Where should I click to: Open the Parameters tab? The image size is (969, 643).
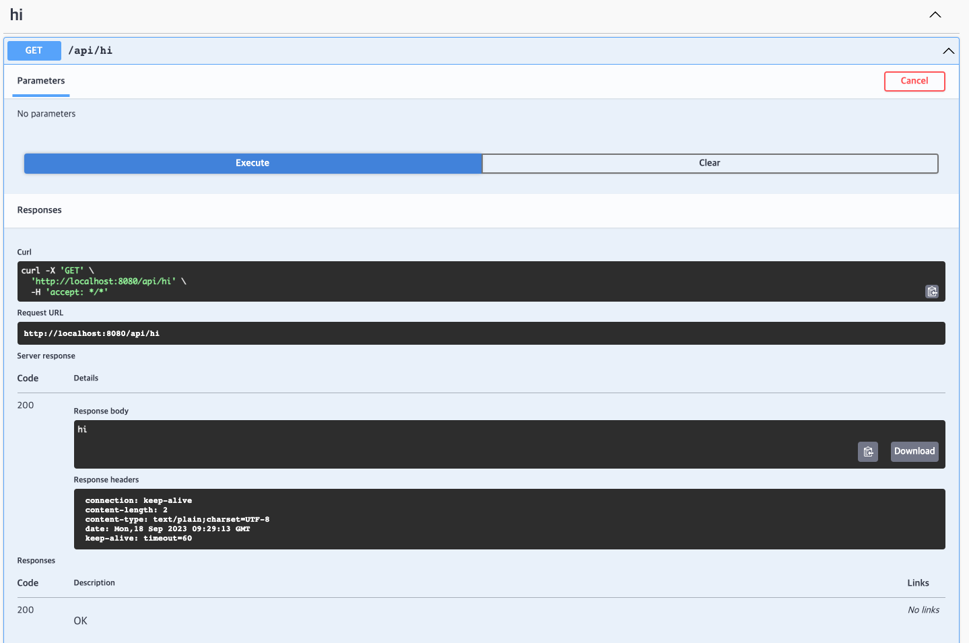(x=41, y=81)
